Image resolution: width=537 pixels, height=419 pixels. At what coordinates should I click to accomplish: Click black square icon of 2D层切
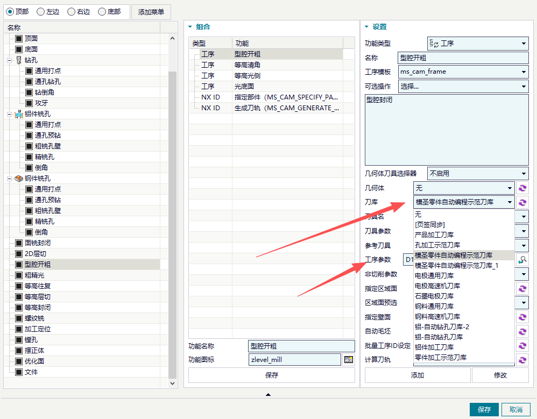point(19,254)
